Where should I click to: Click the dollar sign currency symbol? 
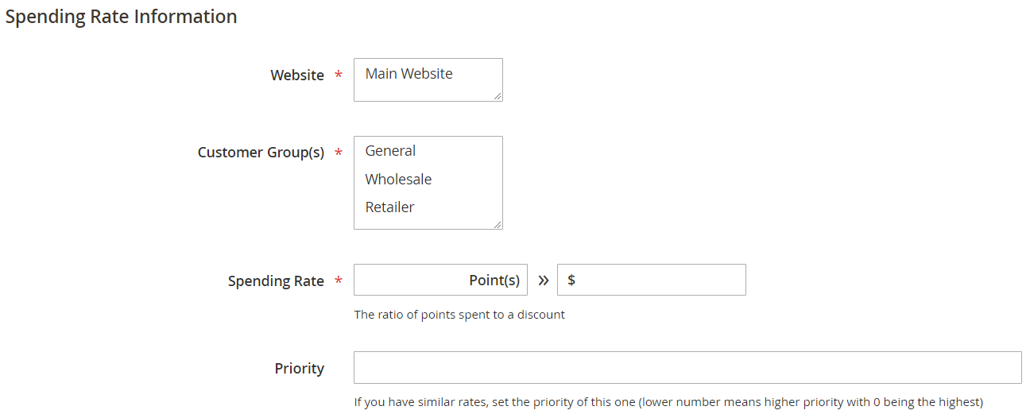tap(571, 281)
